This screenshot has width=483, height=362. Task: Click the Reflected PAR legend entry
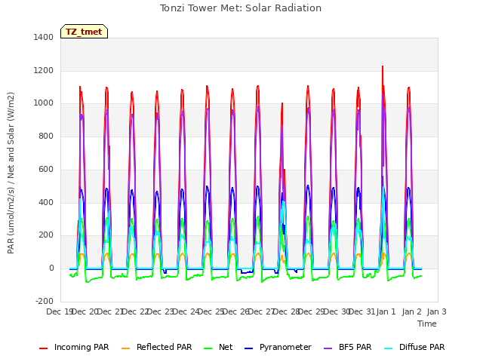[156, 347]
